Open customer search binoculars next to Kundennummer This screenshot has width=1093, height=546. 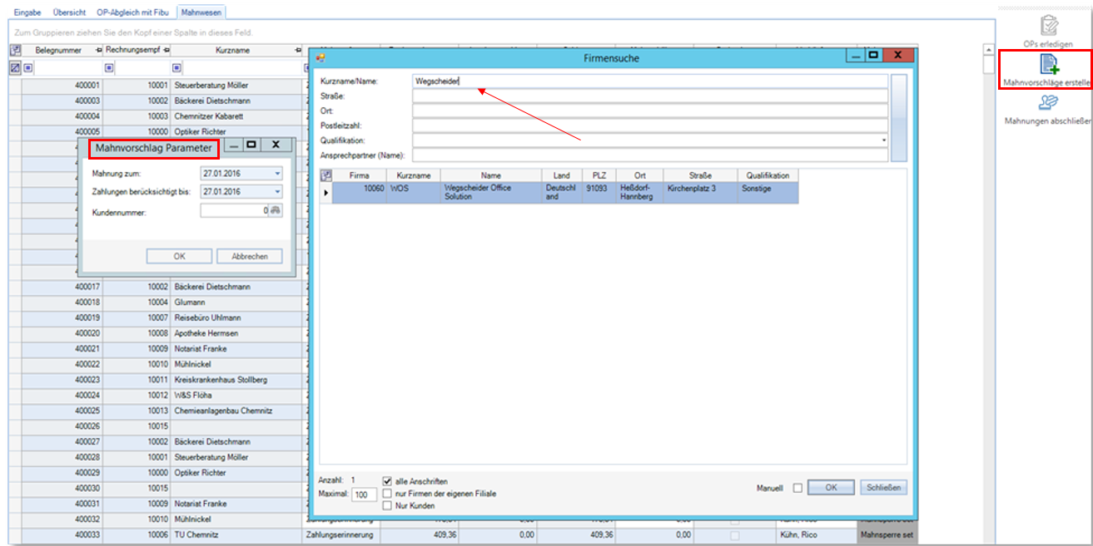click(x=276, y=211)
